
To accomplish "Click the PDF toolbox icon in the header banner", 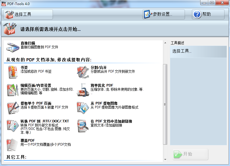I will tap(10, 29).
